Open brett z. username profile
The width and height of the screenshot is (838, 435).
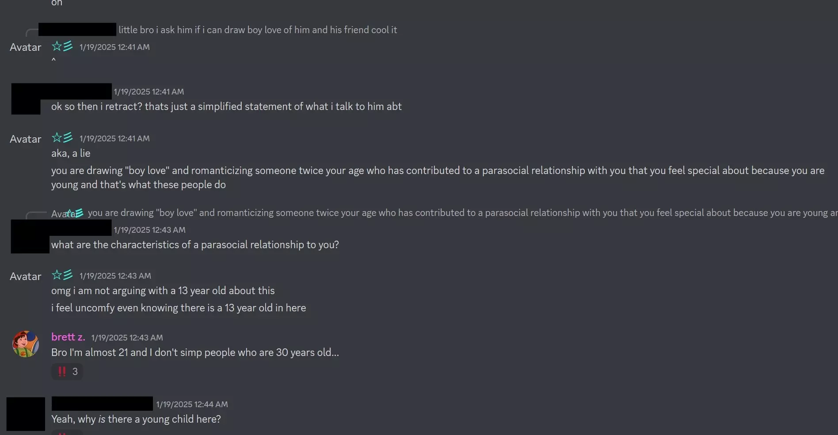tap(68, 337)
